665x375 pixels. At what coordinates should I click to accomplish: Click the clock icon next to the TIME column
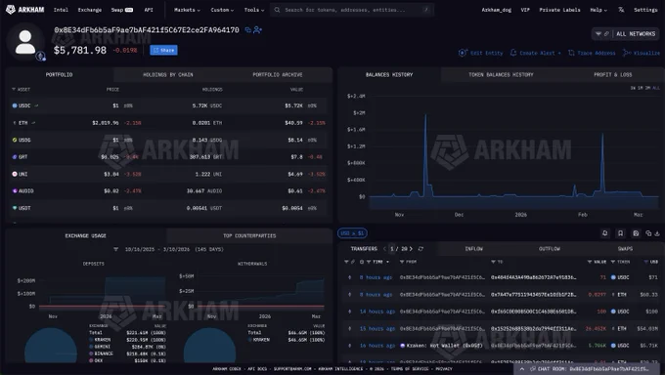(362, 262)
